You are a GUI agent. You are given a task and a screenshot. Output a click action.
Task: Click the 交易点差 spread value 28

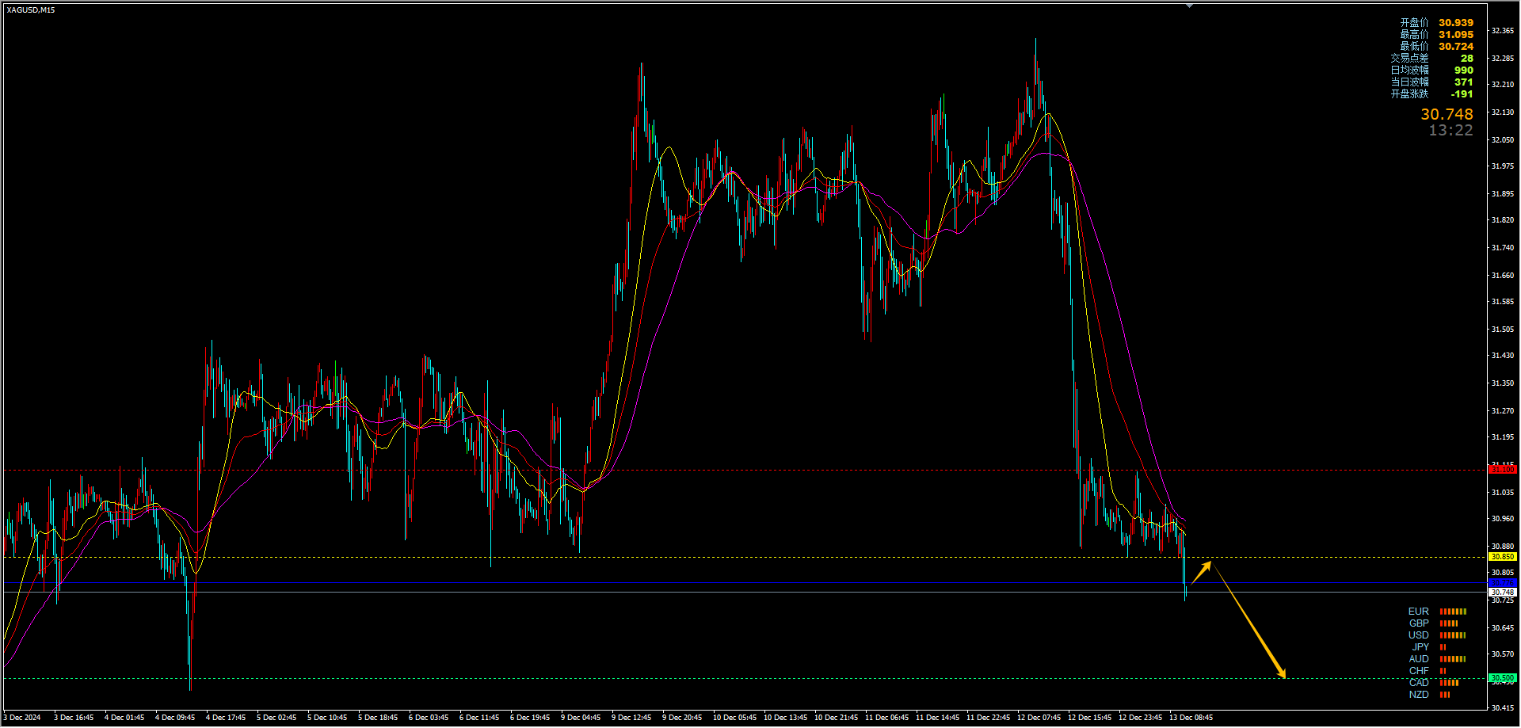click(1467, 59)
